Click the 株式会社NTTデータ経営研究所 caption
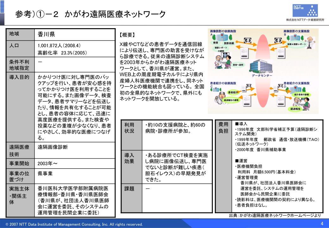The width and height of the screenshot is (329, 228). tap(305, 20)
